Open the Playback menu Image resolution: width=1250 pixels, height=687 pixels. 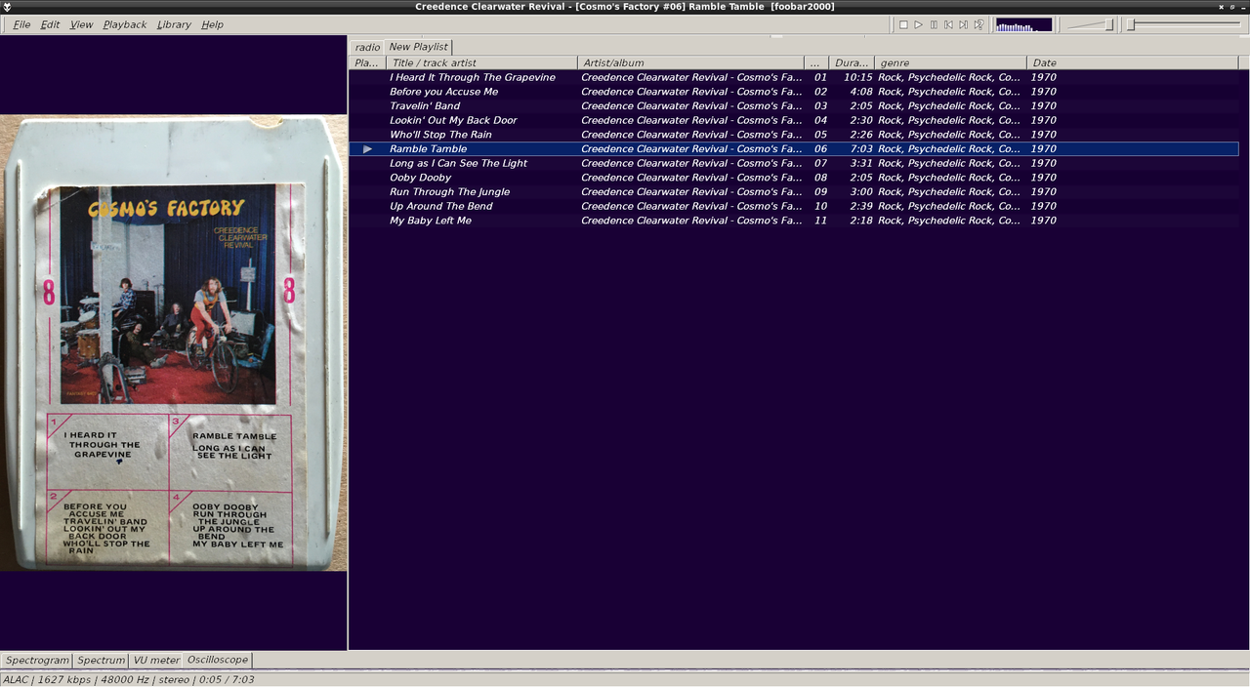pyautogui.click(x=125, y=24)
